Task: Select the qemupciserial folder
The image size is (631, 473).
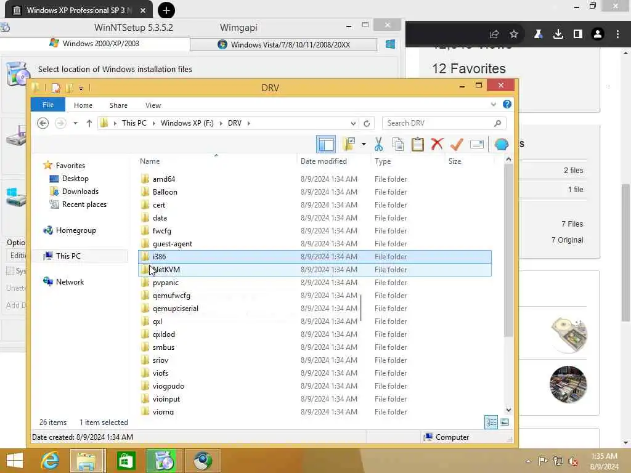Action: pyautogui.click(x=314, y=309)
